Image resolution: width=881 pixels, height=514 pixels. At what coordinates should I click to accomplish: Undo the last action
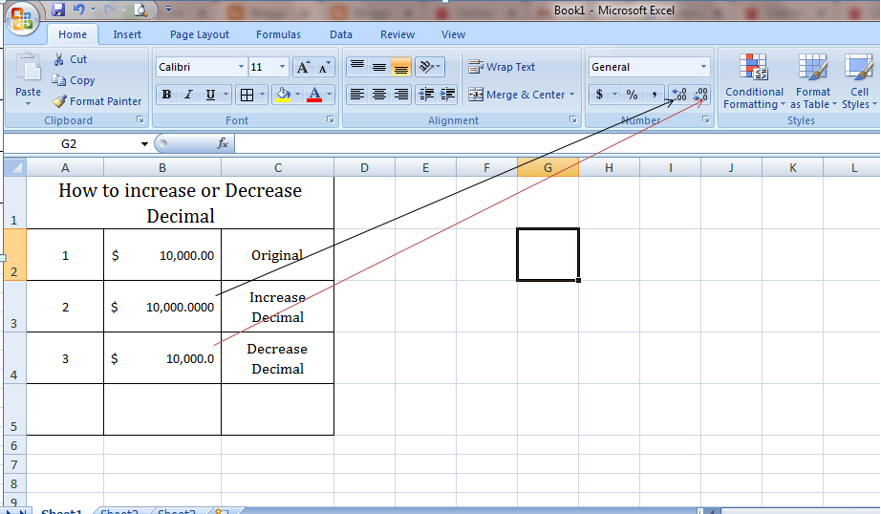[x=78, y=10]
